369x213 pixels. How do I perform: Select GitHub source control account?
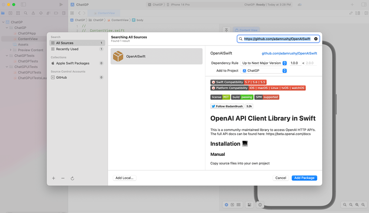[x=77, y=77]
